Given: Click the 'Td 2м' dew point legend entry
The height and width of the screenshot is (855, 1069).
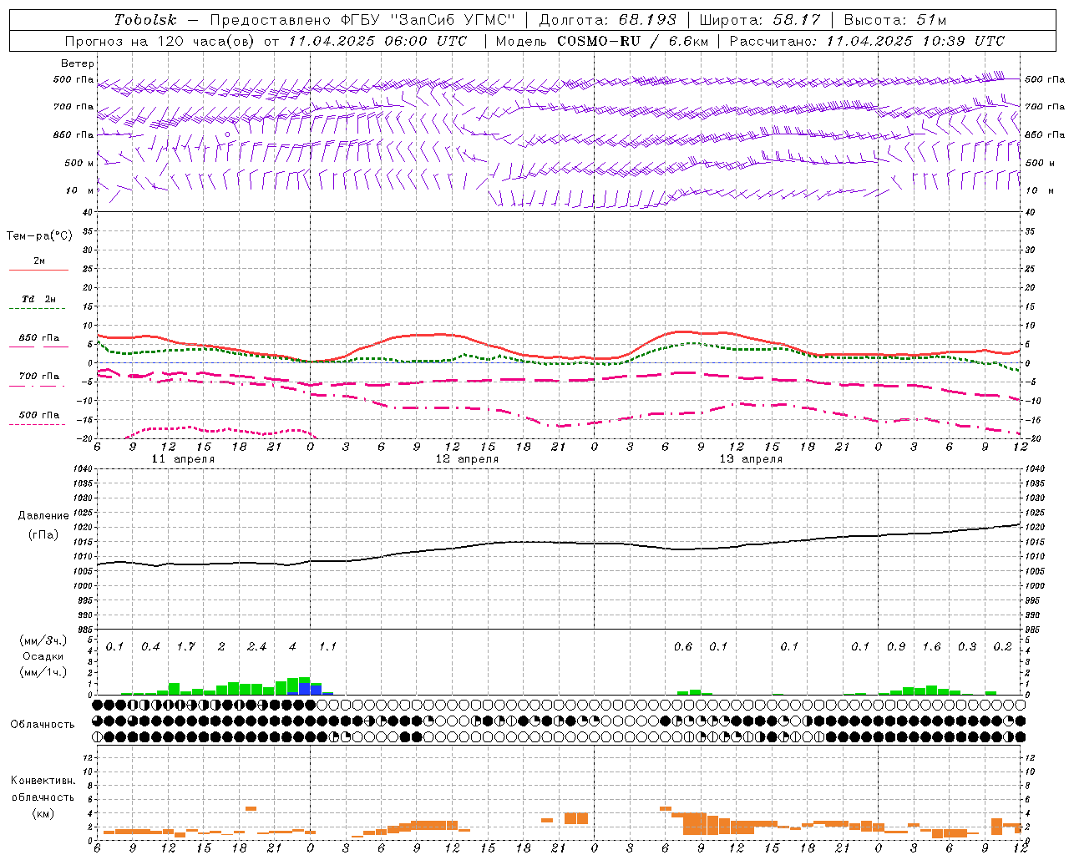Looking at the screenshot, I should pos(38,299).
